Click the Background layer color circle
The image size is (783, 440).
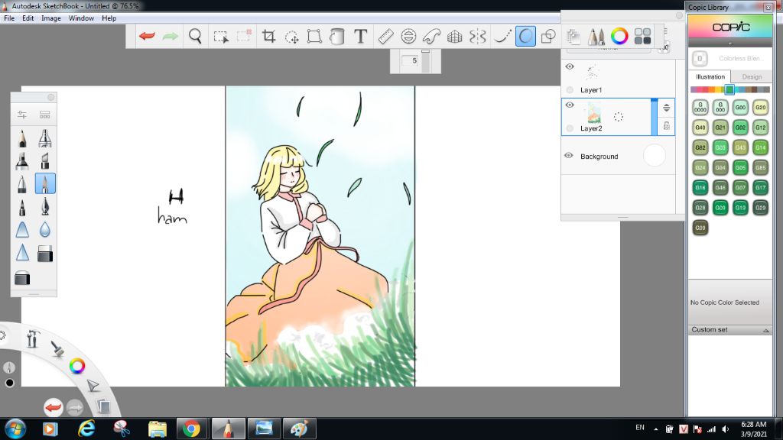tap(655, 155)
